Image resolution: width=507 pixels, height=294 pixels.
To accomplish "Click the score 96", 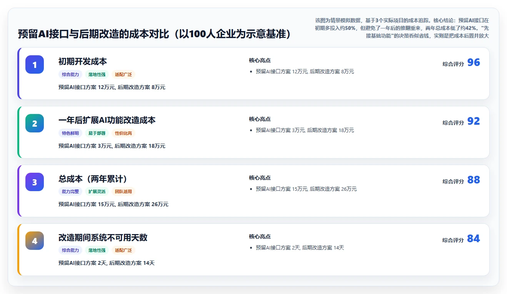I will coord(474,63).
